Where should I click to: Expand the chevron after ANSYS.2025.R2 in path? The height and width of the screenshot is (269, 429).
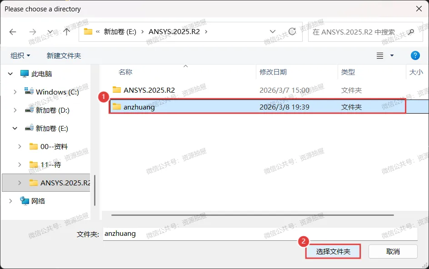tap(206, 32)
